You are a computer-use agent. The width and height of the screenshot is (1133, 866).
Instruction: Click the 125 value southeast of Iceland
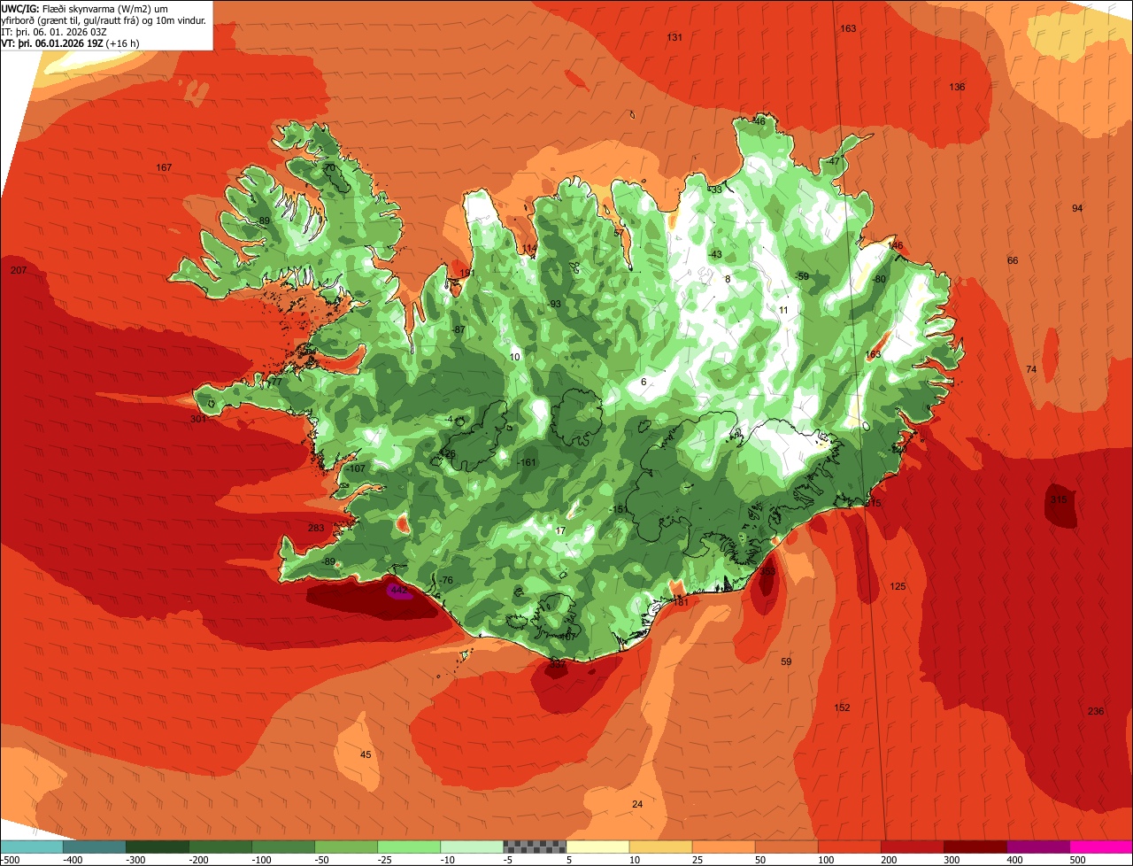[898, 587]
